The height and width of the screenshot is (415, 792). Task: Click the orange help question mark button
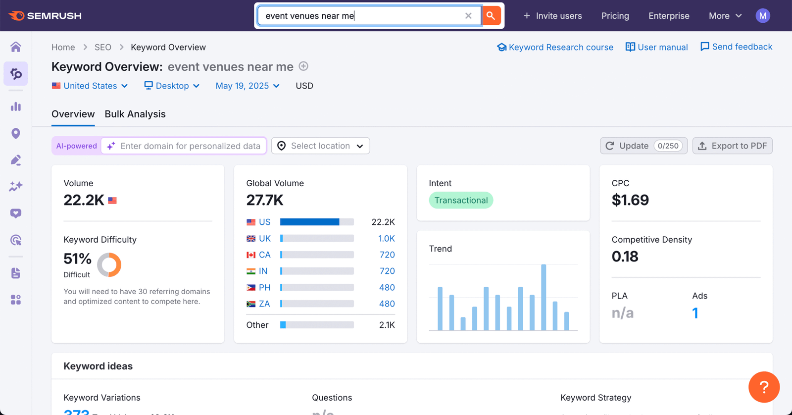click(764, 387)
